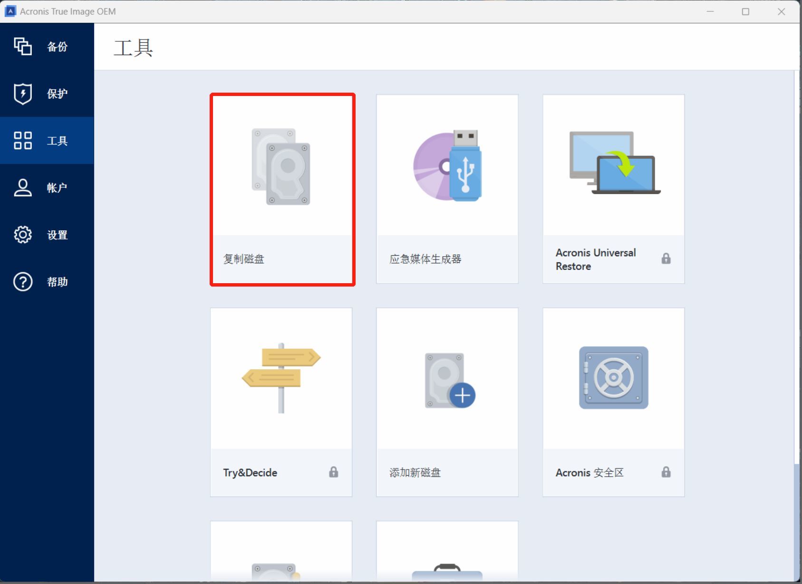Close the Acronis True Image window

781,11
